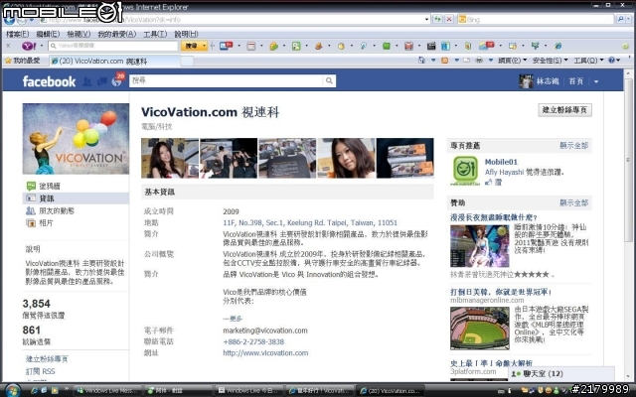Expand the yellow 搜尋 button dropdown arrow
The width and height of the screenshot is (636, 397).
click(204, 46)
